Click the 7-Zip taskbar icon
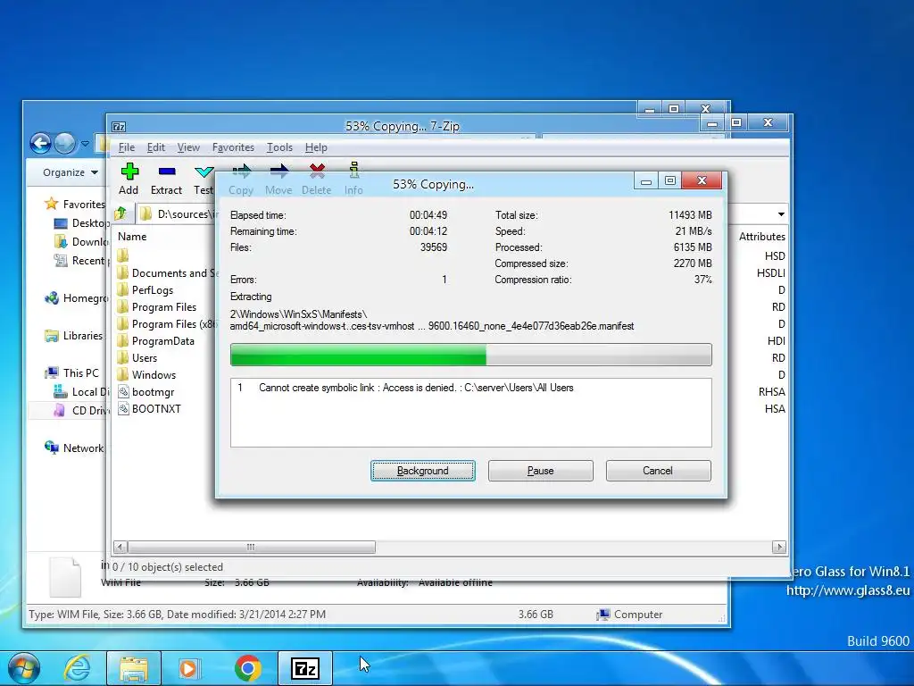Image resolution: width=914 pixels, height=686 pixels. [305, 668]
